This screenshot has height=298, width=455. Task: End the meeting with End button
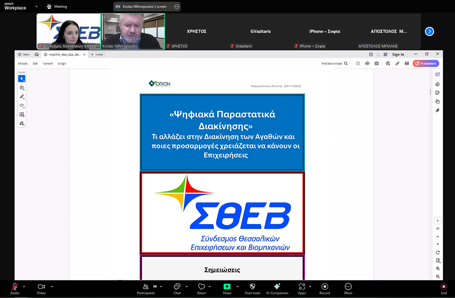pyautogui.click(x=444, y=288)
